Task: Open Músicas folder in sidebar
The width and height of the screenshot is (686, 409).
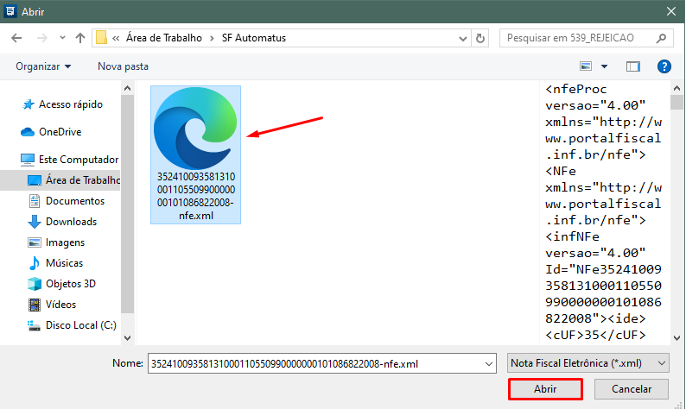Action: tap(66, 263)
